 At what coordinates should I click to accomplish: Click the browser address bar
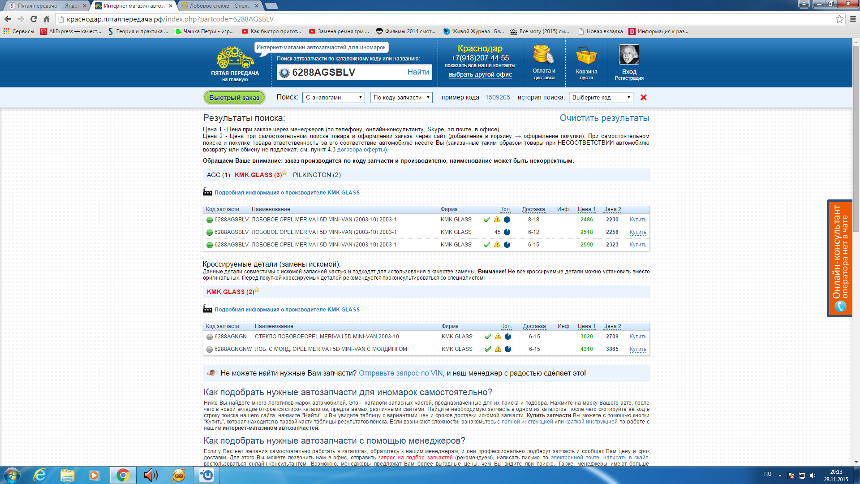pyautogui.click(x=448, y=19)
